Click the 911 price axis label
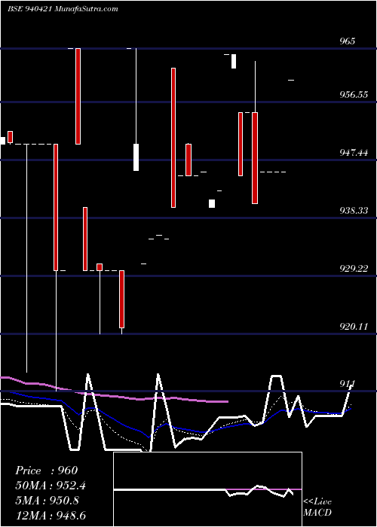The height and width of the screenshot is (527, 377). pos(348,384)
